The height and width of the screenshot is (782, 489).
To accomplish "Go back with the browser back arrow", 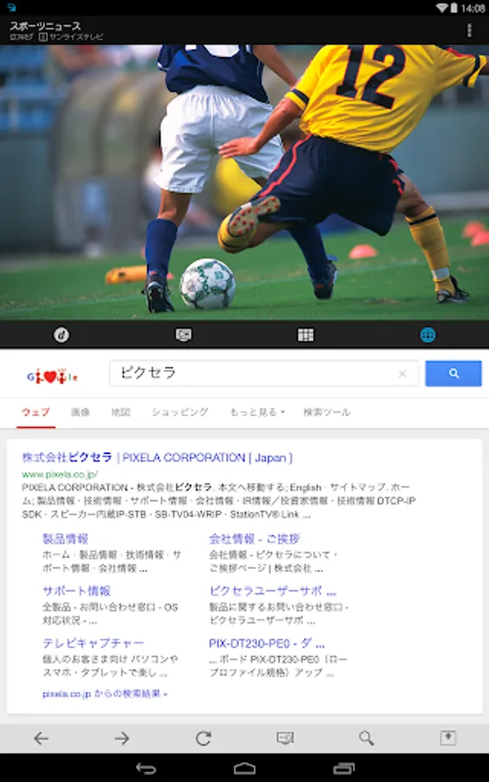I will click(x=41, y=738).
